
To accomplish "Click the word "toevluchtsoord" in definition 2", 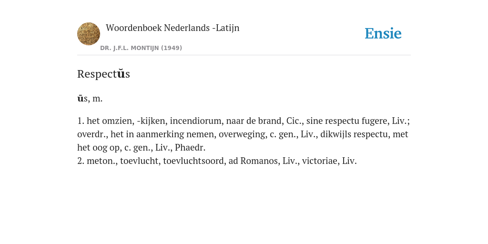I will 193,161.
